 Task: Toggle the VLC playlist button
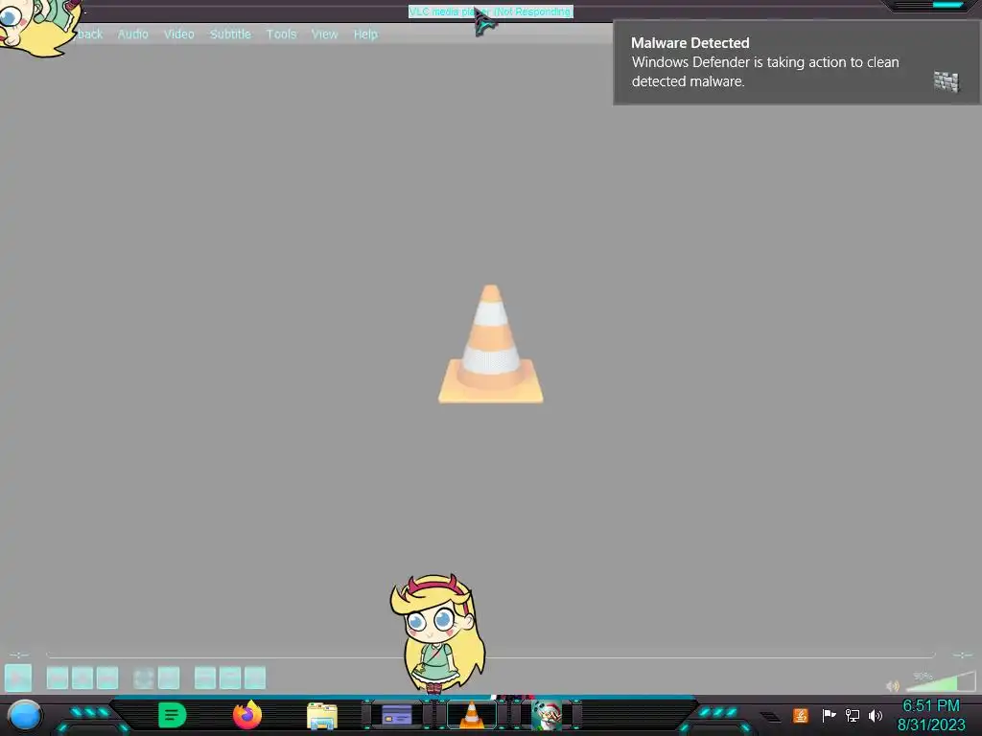(205, 678)
